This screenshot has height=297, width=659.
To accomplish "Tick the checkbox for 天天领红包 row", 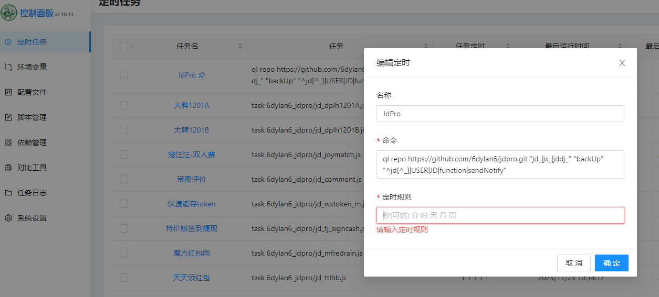I will point(124,278).
